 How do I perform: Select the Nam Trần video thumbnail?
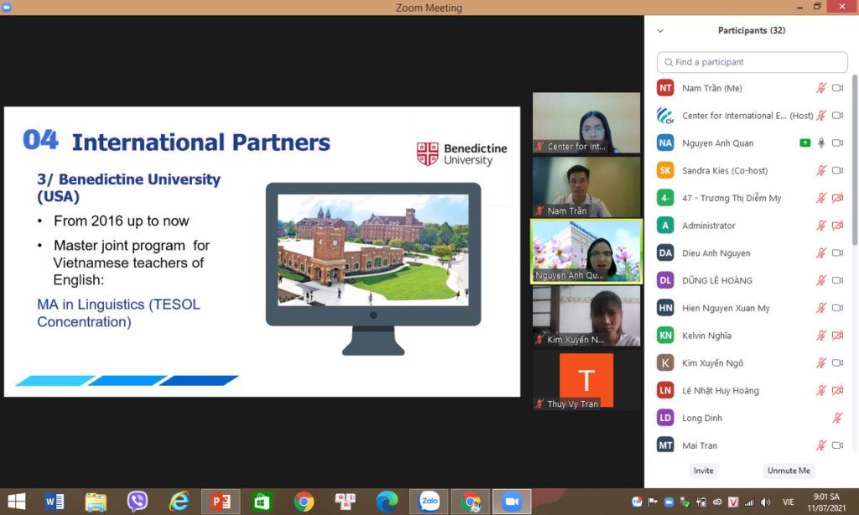coord(586,187)
